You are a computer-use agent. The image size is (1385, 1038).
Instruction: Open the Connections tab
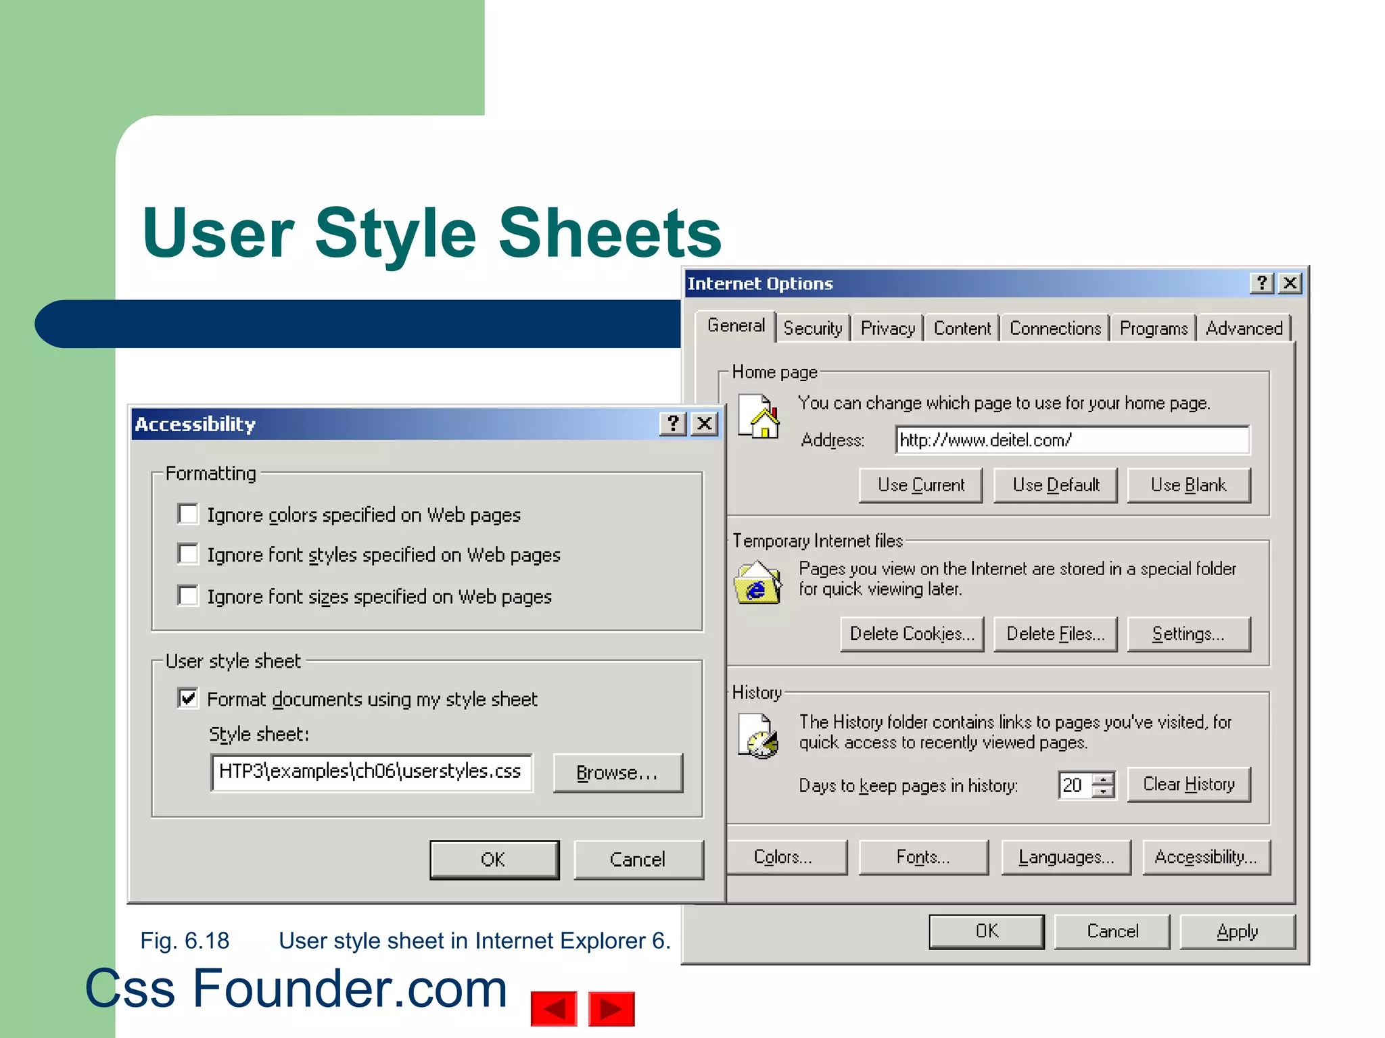pyautogui.click(x=1055, y=328)
